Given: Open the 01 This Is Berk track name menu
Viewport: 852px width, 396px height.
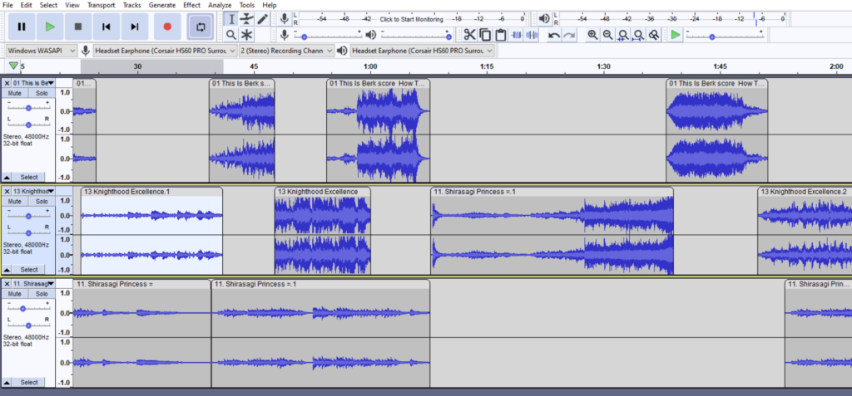Looking at the screenshot, I should pos(33,83).
